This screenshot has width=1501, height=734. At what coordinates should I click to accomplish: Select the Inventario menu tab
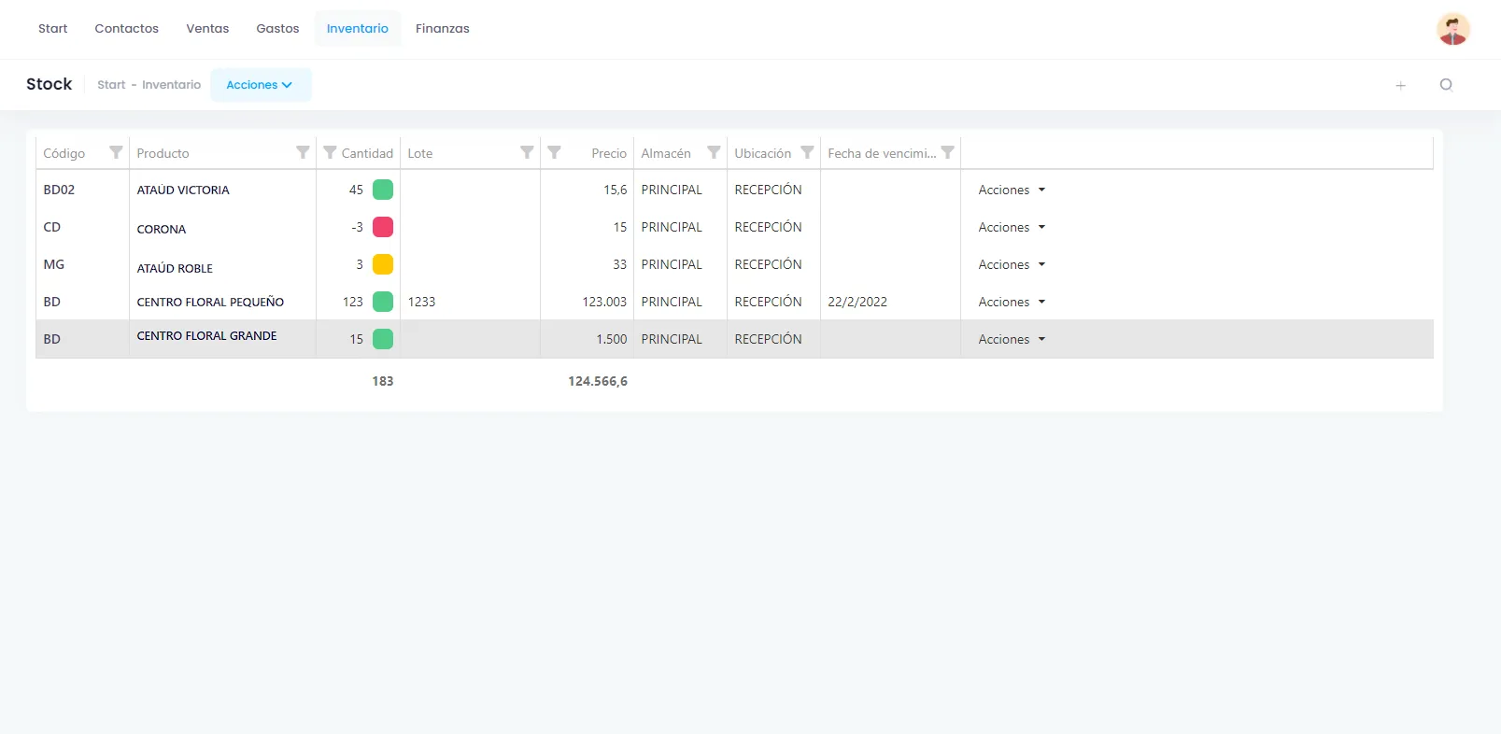coord(358,29)
